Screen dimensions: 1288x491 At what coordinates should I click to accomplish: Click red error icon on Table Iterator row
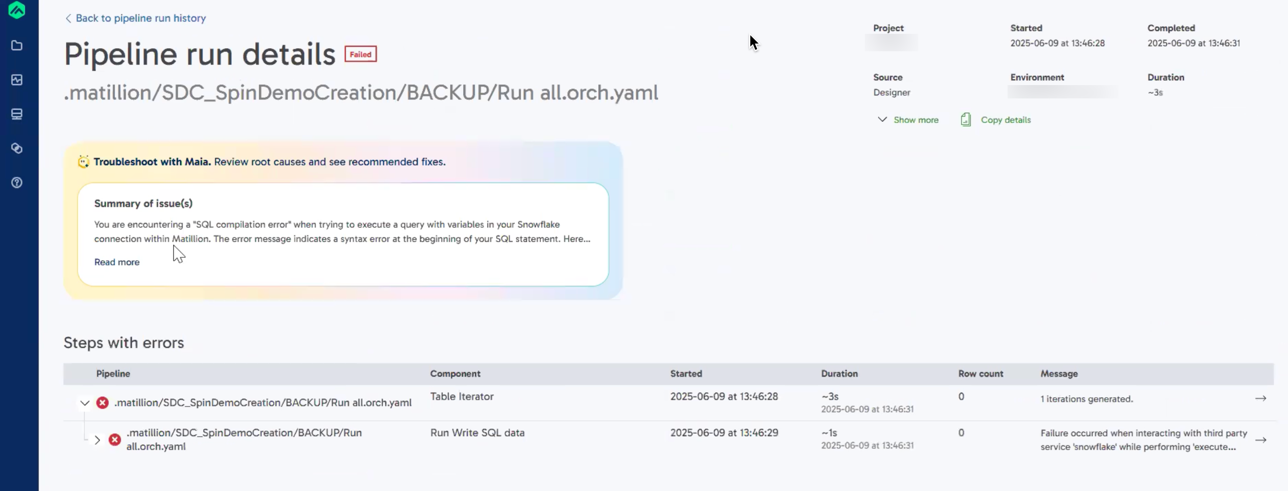pos(103,403)
